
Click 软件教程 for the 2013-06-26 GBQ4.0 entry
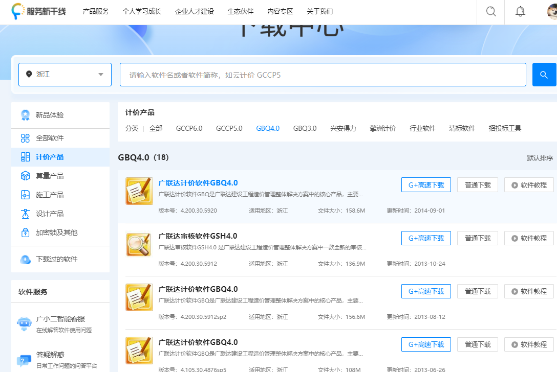529,344
